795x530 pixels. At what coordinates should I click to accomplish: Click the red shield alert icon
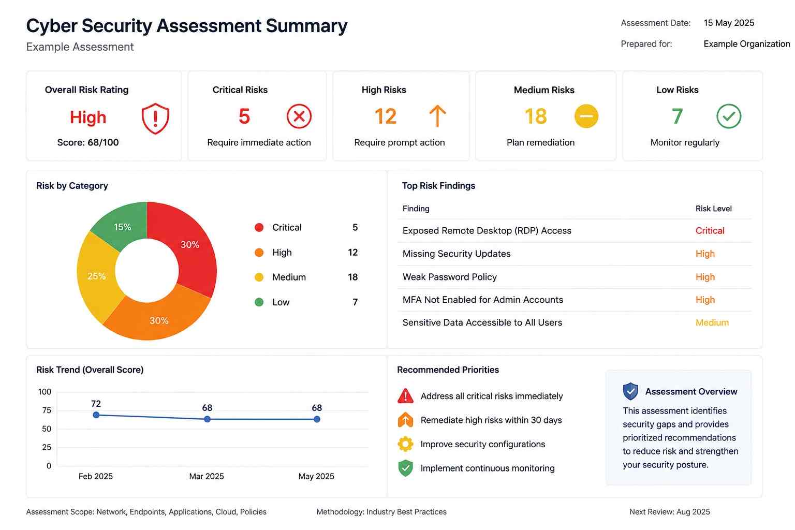[x=155, y=119]
